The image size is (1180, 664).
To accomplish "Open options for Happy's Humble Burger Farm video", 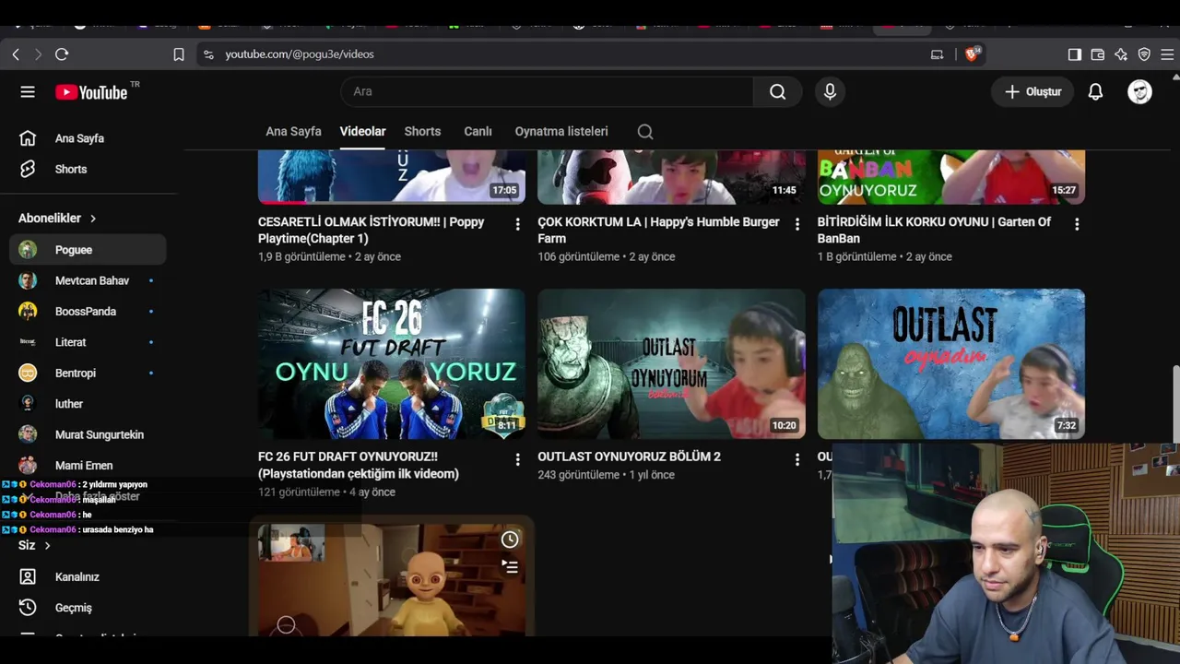I will tap(797, 224).
